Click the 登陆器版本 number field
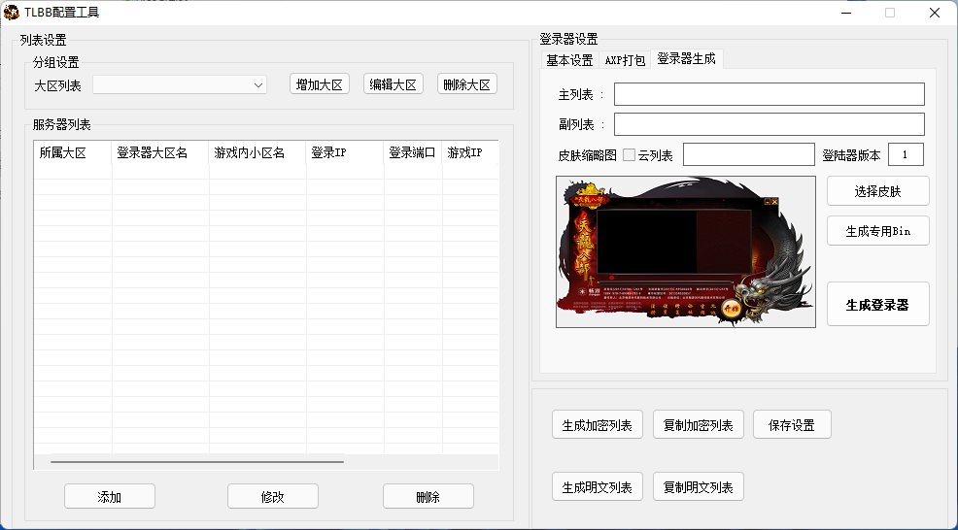Screen dimensions: 958x530 click(x=906, y=155)
